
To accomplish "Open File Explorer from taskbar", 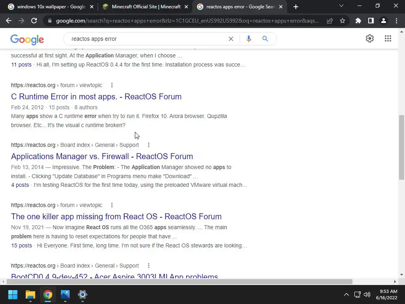I will coord(30,294).
